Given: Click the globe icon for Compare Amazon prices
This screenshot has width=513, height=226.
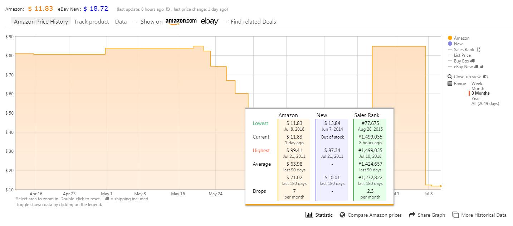Looking at the screenshot, I should click(342, 215).
